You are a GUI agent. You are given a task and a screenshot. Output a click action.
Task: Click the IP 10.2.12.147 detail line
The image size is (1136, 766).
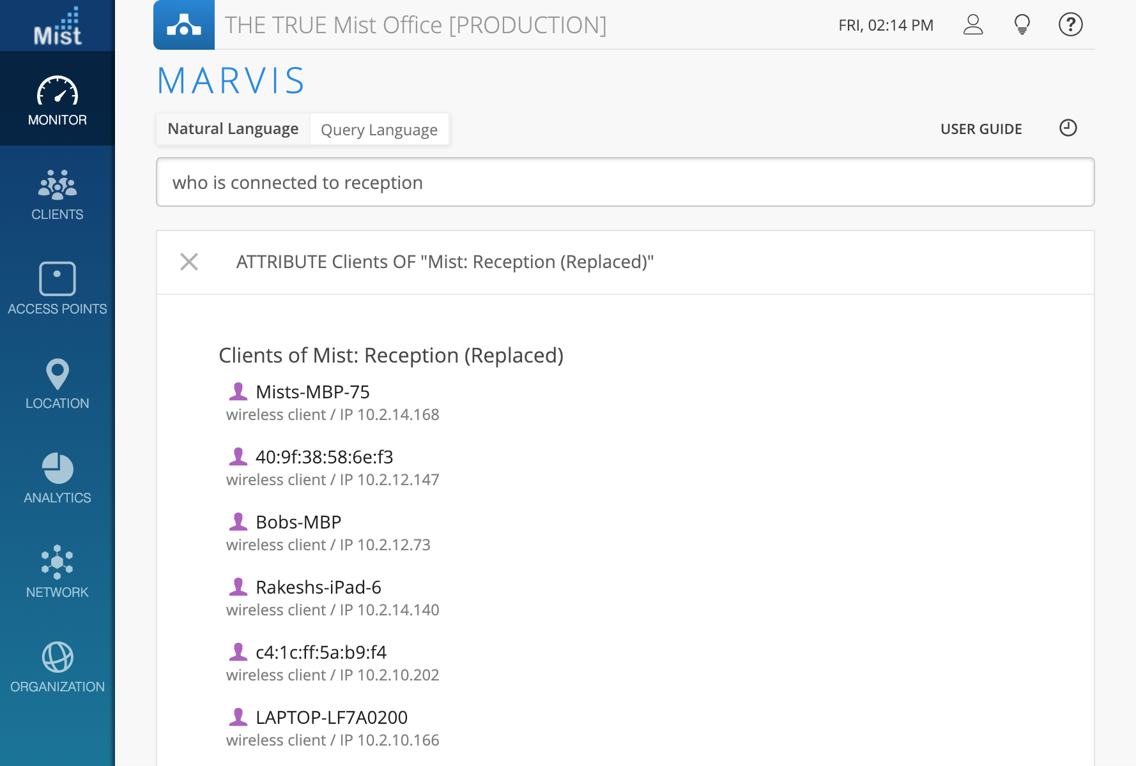coord(333,480)
